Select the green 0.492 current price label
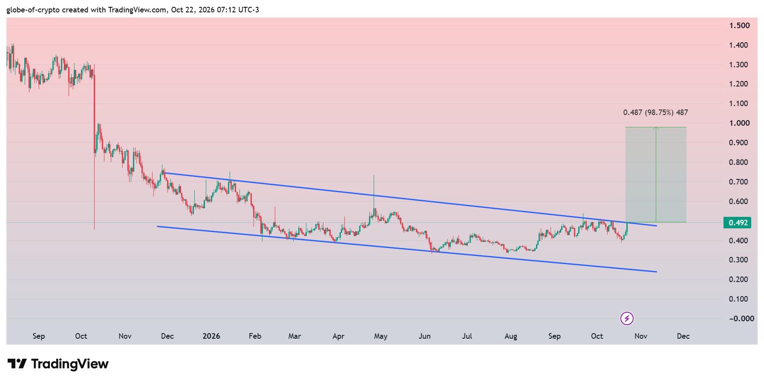Screen dimensions: 764x383 738,222
